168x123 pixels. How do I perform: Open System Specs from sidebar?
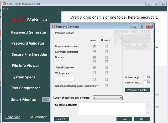[23, 77]
